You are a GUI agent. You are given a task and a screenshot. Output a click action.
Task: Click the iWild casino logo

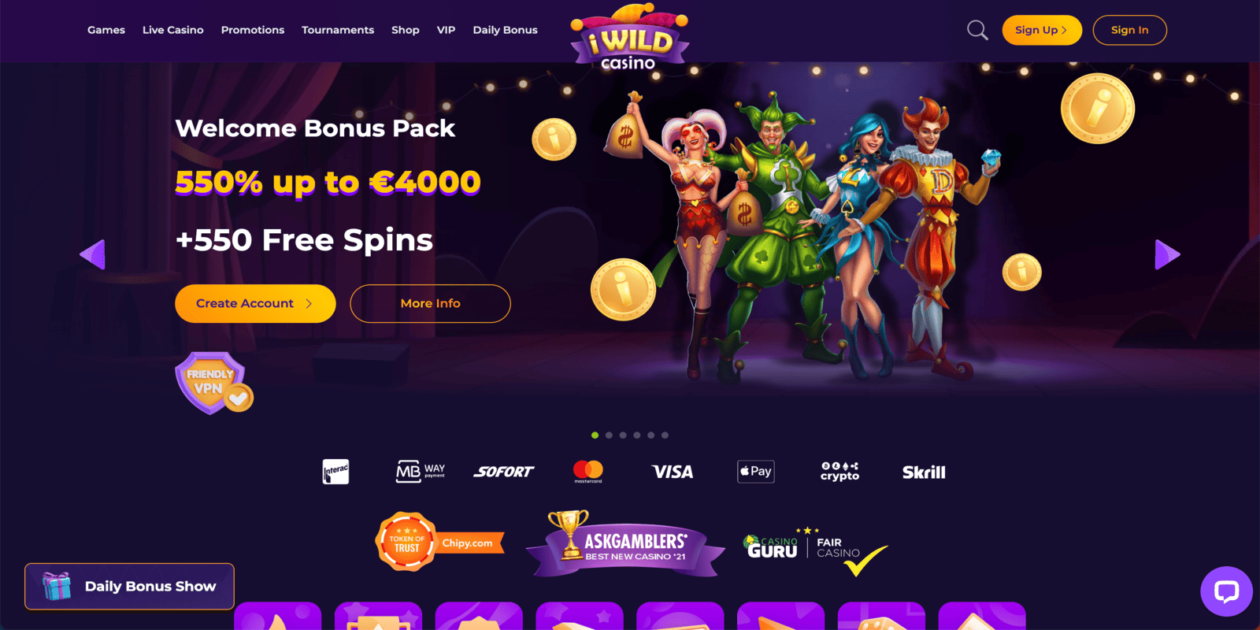629,37
